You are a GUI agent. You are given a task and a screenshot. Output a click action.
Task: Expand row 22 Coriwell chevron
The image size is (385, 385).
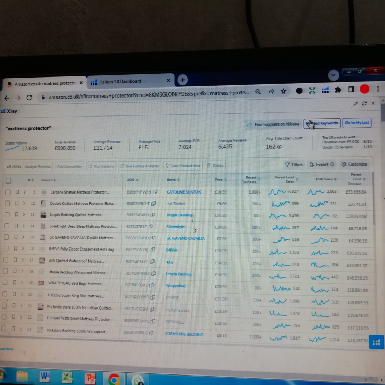(21, 317)
